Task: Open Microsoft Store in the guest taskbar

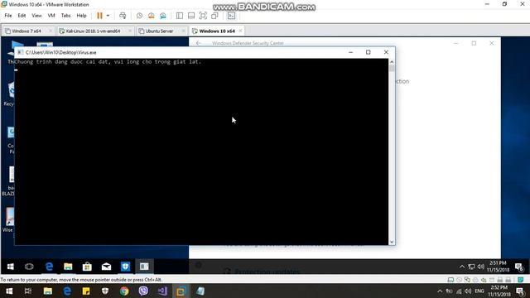Action: coord(87,267)
